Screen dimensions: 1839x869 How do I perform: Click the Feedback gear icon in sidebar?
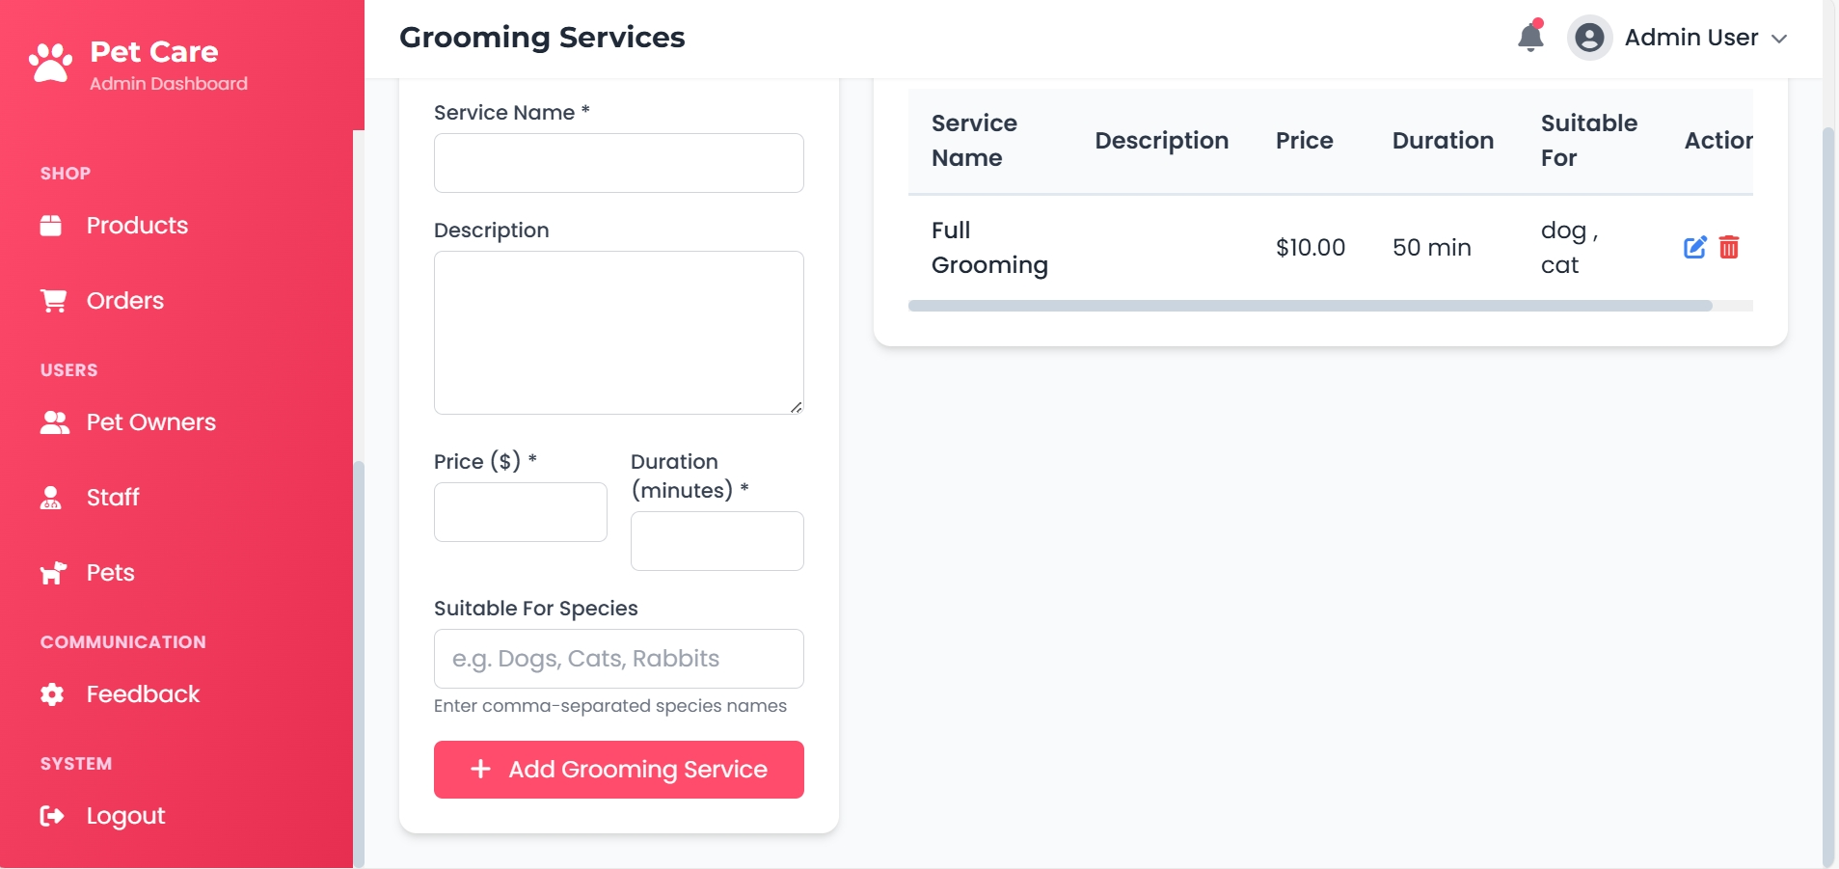52,694
